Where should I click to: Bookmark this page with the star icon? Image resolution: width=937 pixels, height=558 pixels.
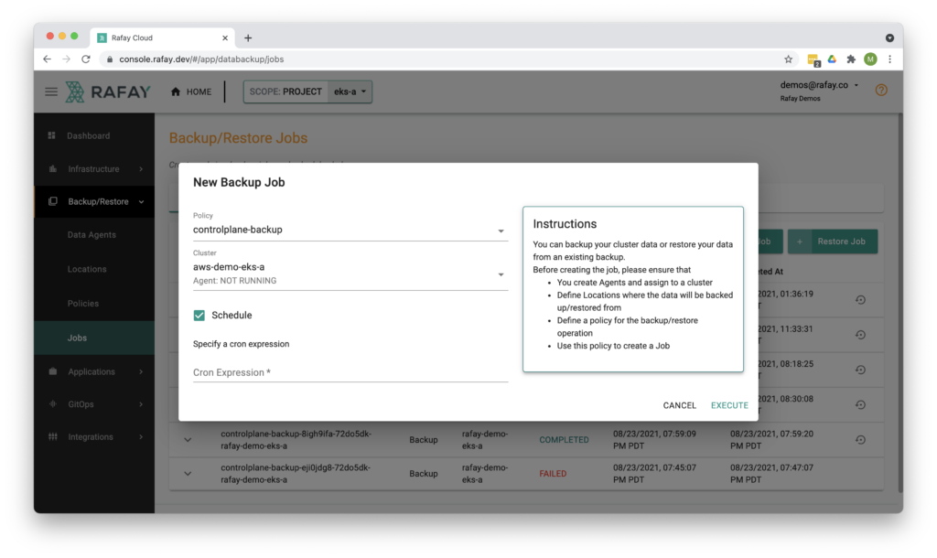788,59
